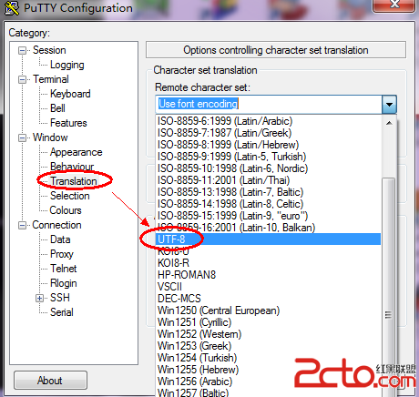
Task: Open Selection settings category
Action: (x=70, y=196)
